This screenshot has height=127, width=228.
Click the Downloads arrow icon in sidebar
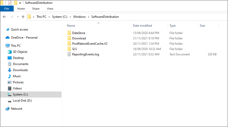click(10, 70)
